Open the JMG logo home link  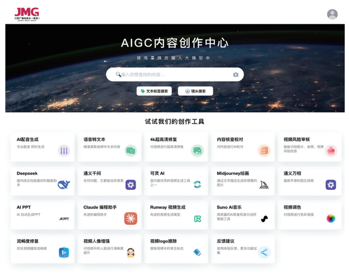27,14
